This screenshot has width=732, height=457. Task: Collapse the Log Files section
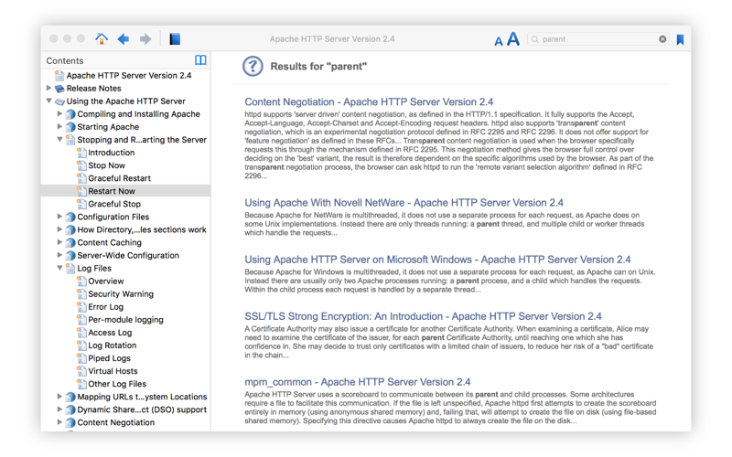coord(59,268)
